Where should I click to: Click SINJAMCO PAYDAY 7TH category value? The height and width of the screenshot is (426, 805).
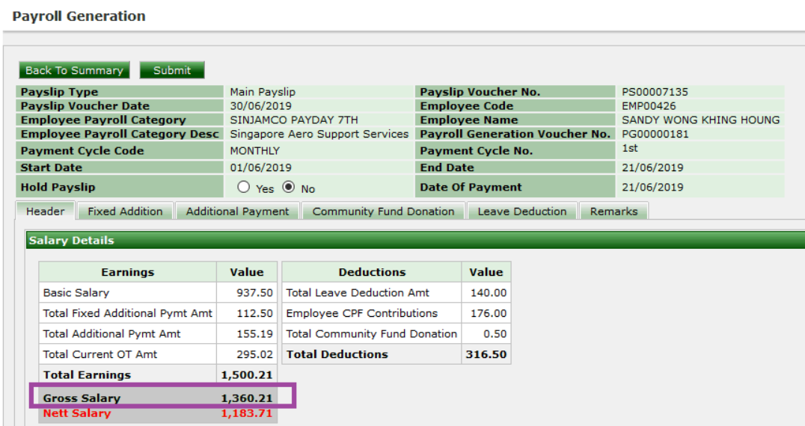click(x=294, y=120)
